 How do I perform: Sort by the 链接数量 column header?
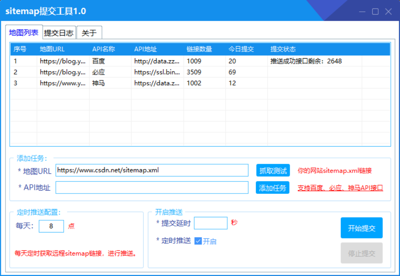tap(205, 49)
